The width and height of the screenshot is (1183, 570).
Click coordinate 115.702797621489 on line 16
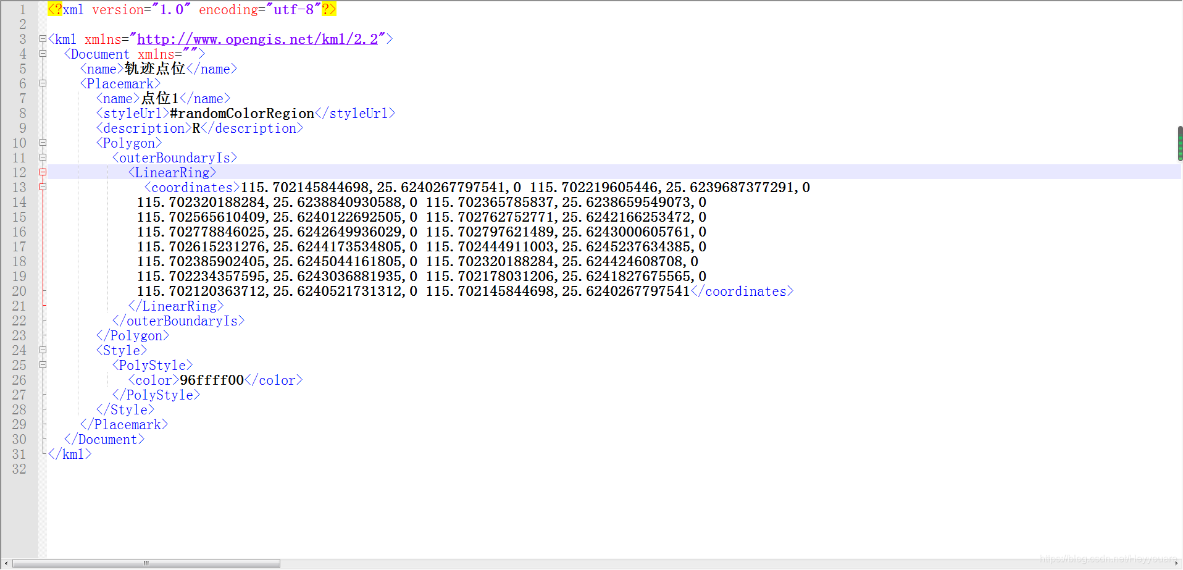click(x=490, y=232)
